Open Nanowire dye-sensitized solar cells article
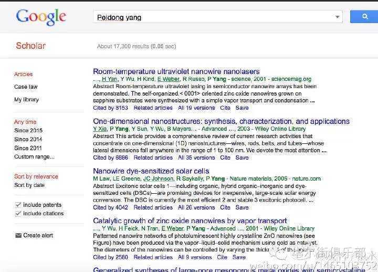378x272 pixels. (x=151, y=171)
